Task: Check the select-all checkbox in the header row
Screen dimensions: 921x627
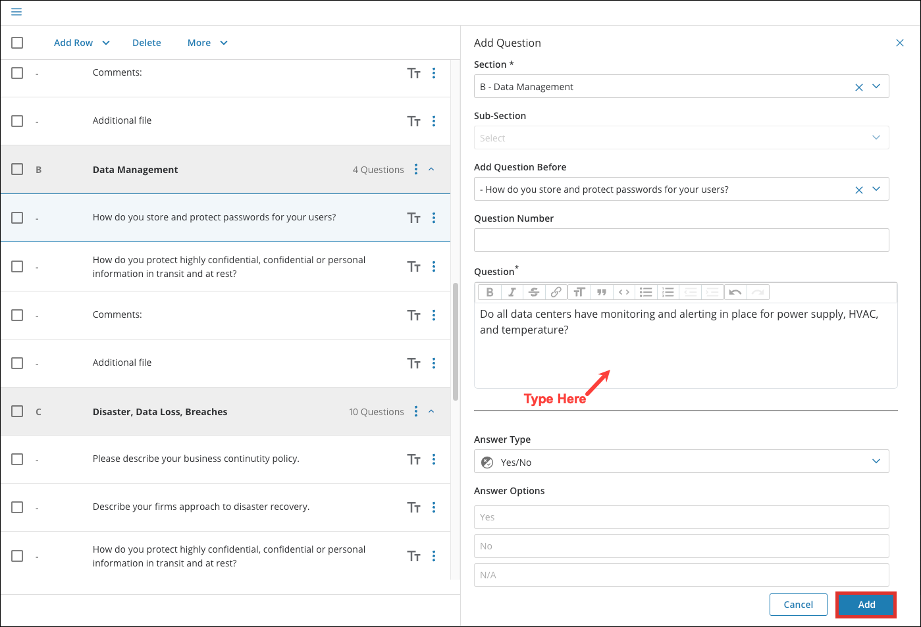Action: point(17,42)
